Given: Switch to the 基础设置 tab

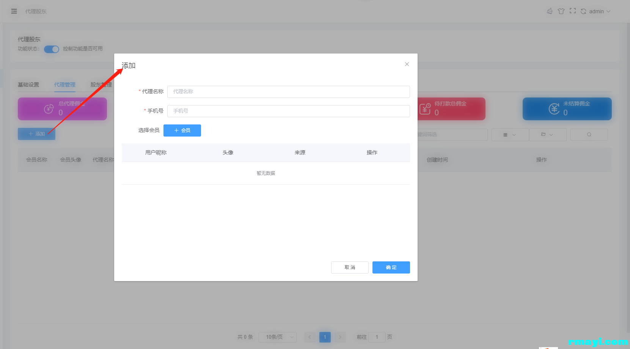Looking at the screenshot, I should [28, 85].
